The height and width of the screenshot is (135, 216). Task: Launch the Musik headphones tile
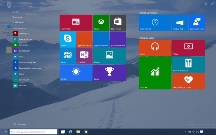click(155, 48)
